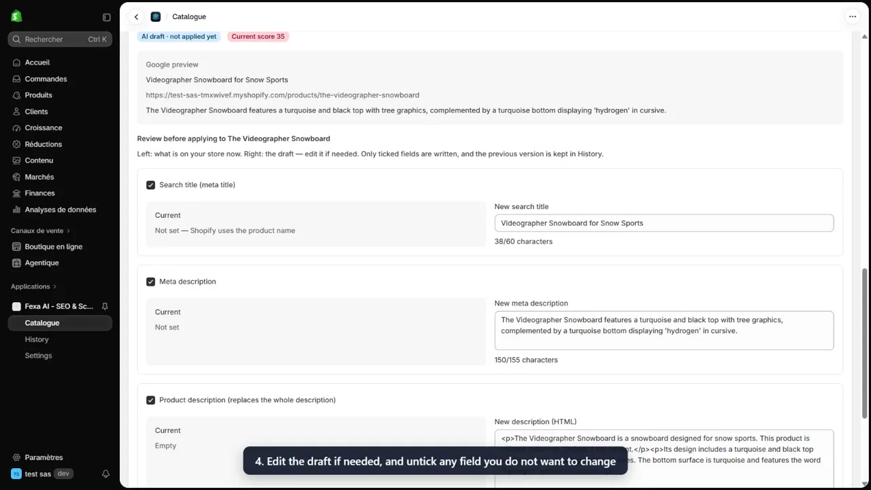Screen dimensions: 871x490
Task: Click the New meta description text area
Action: tap(664, 331)
